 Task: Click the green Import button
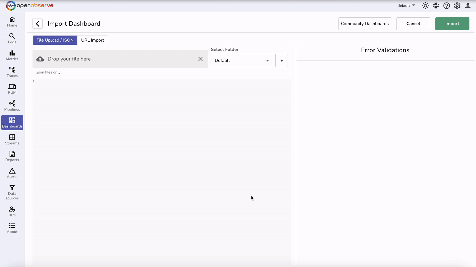click(x=452, y=24)
